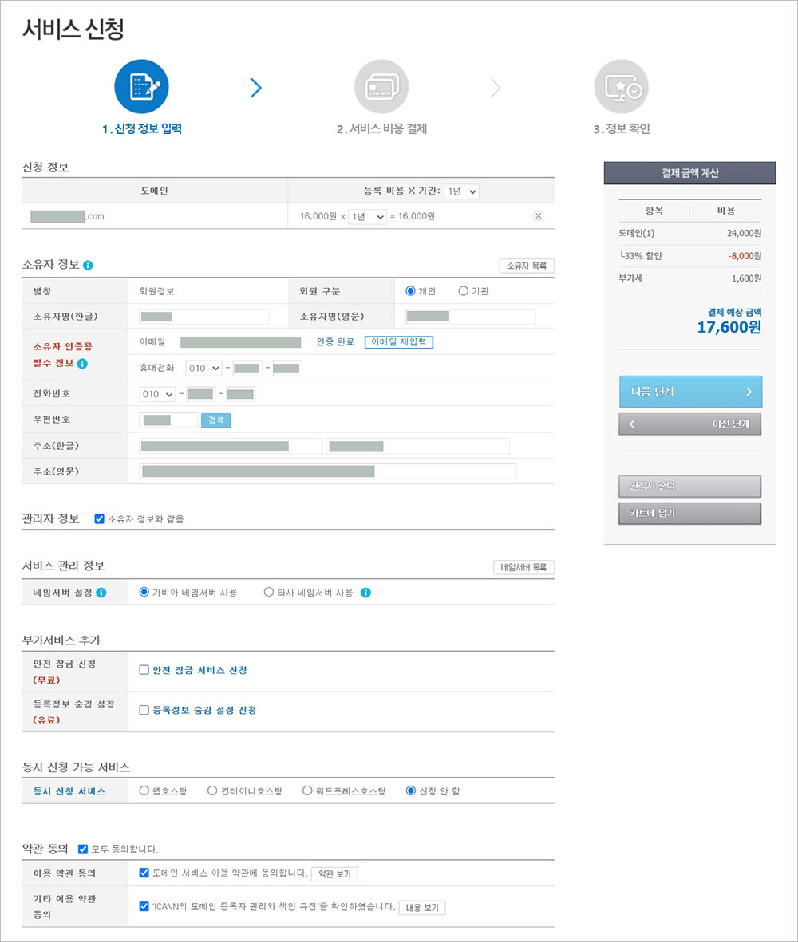
Task: Click the info icon beside 타사 네임서버 사용
Action: click(x=365, y=592)
